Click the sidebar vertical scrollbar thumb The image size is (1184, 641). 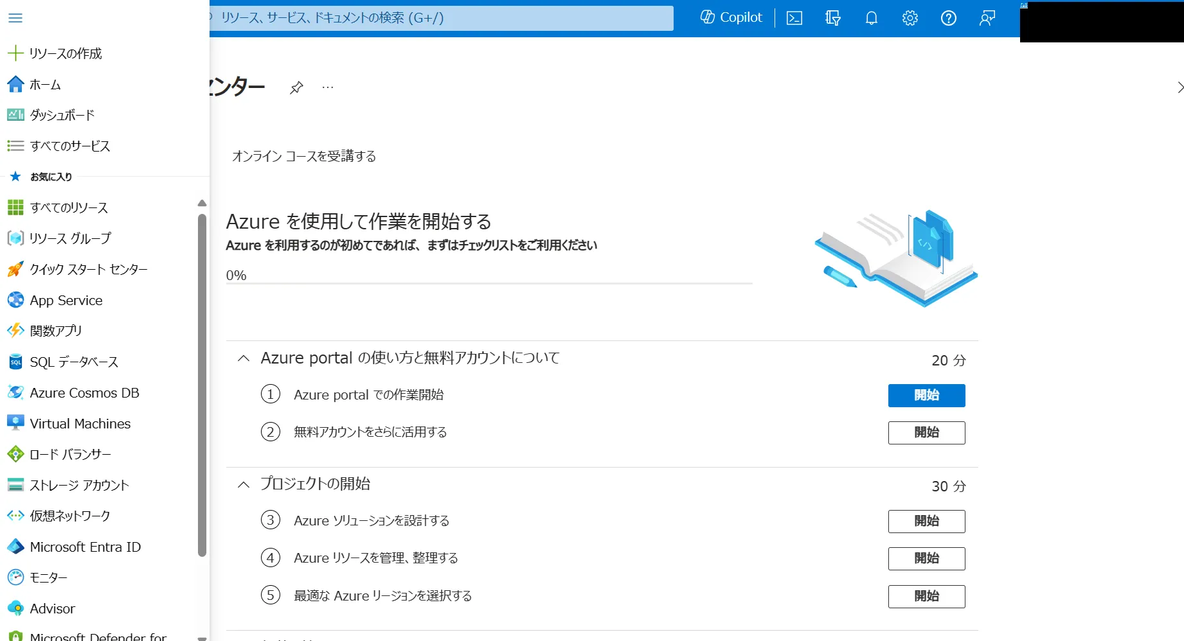coord(202,385)
